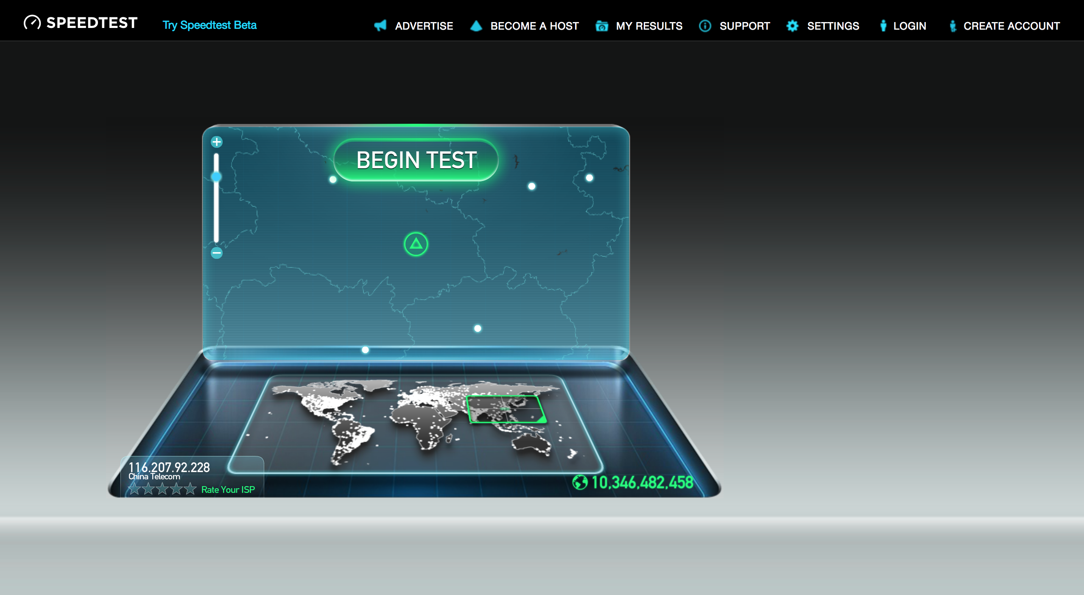Click the IP address 116.207.92.228
1084x595 pixels.
click(x=169, y=467)
